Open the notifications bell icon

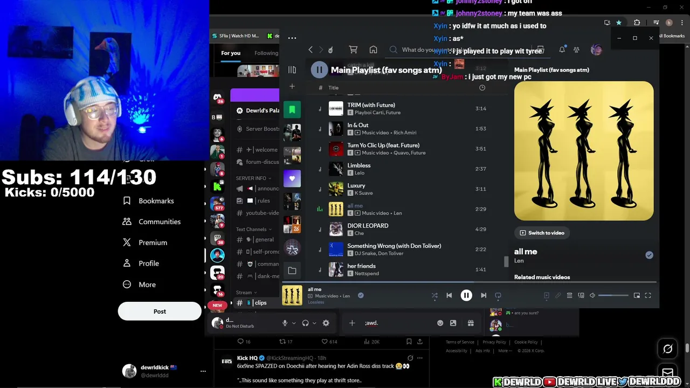(x=562, y=50)
